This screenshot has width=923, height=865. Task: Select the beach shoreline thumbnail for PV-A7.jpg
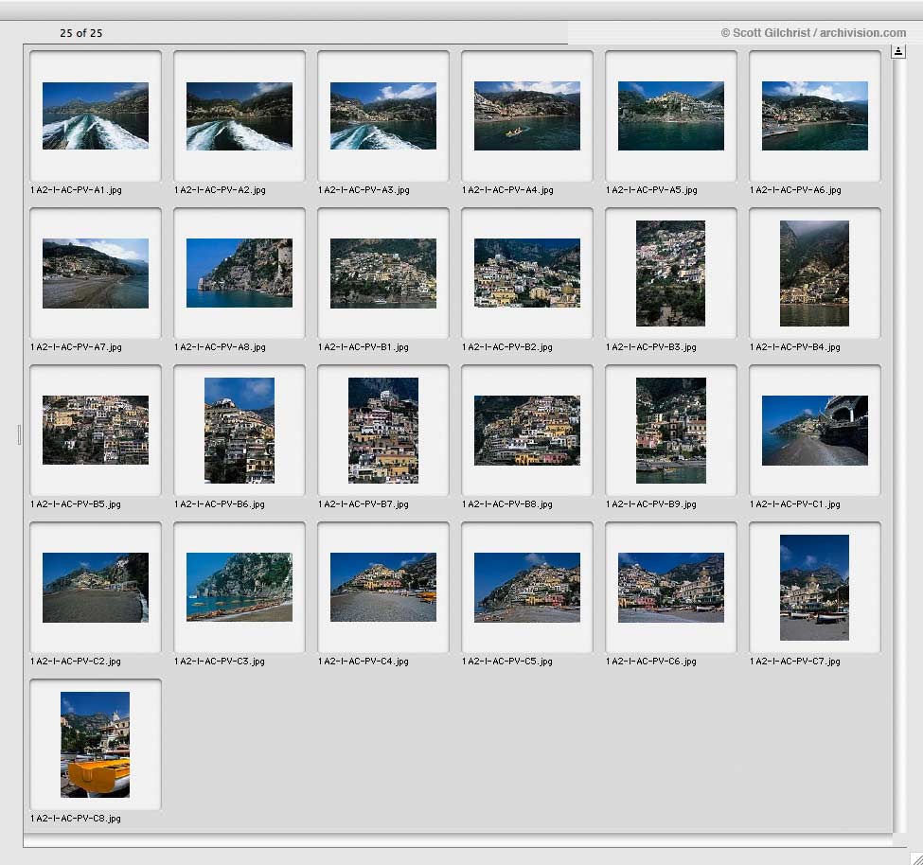pyautogui.click(x=96, y=274)
